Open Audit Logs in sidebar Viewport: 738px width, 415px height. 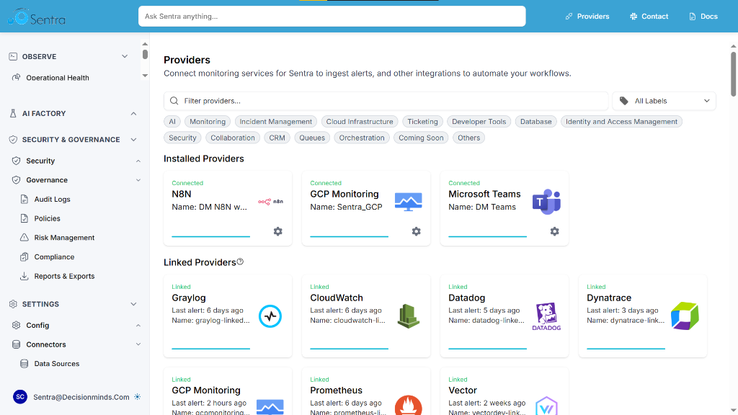tap(52, 199)
